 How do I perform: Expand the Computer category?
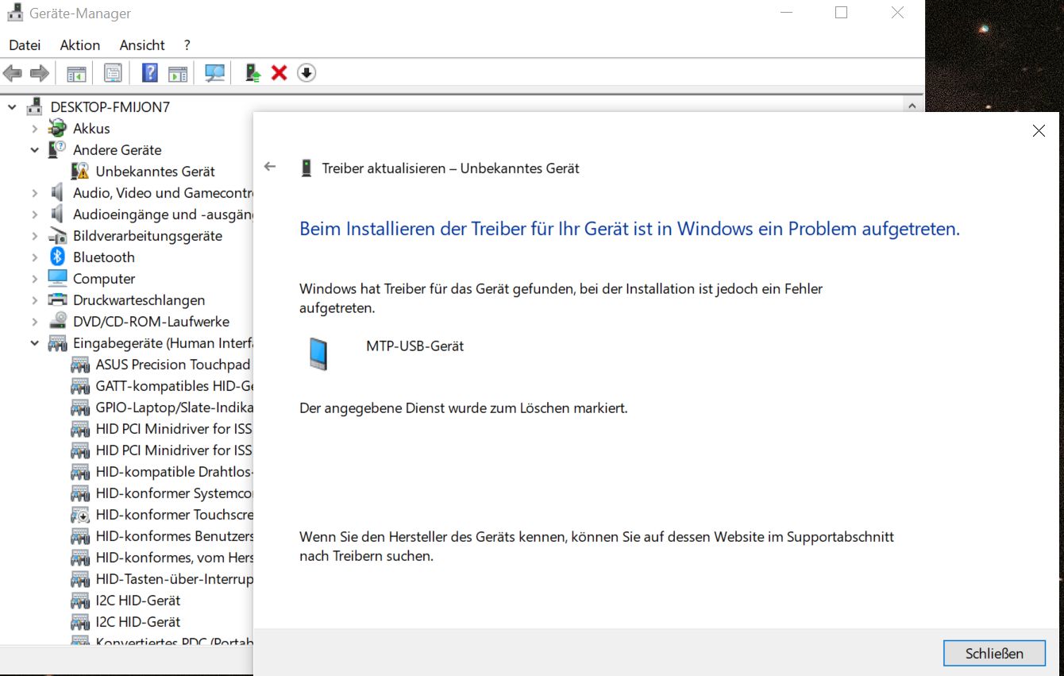point(35,278)
